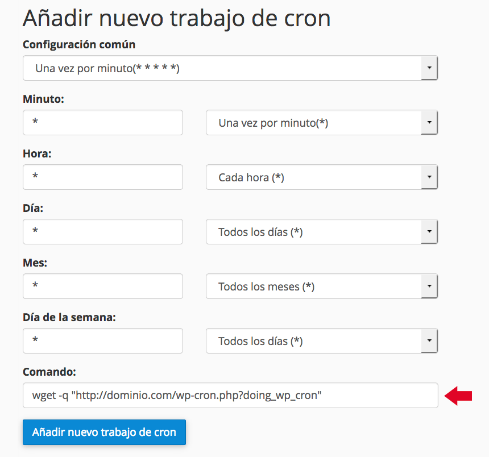
Task: Select the Día de la semana input field
Action: click(102, 340)
